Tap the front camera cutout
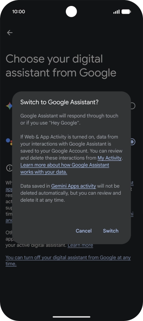This screenshot has width=143, height=321. tap(71, 12)
